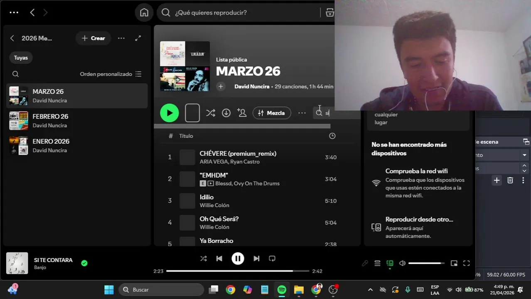
Task: Click the duration clock column header
Action: click(332, 136)
